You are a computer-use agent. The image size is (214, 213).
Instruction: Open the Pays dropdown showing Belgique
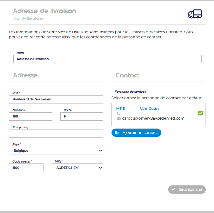click(x=56, y=151)
